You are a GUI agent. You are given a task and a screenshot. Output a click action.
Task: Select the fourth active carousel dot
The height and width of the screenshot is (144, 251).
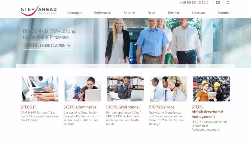[x=131, y=60]
